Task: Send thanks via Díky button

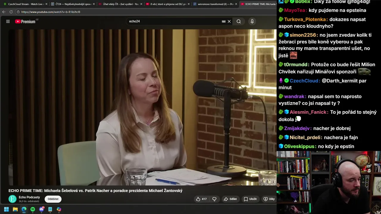Action: click(x=269, y=199)
